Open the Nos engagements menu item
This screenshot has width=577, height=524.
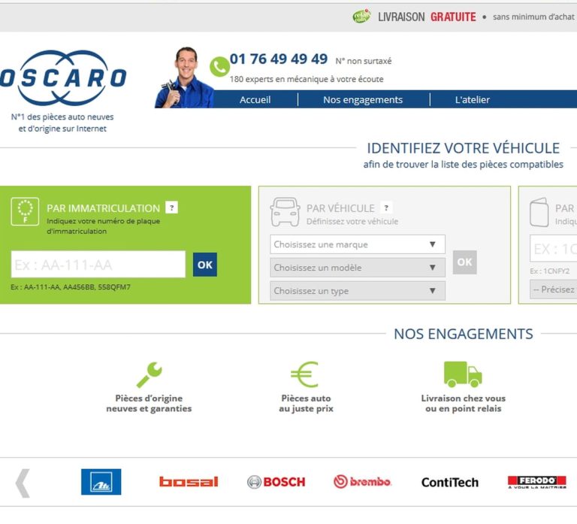coord(363,100)
